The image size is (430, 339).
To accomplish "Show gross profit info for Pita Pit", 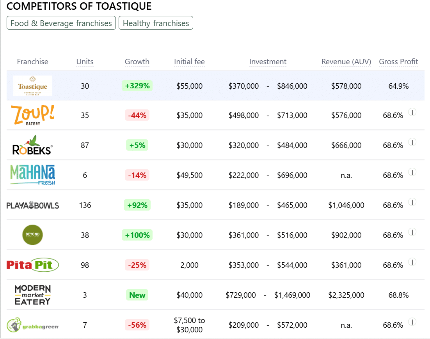I will click(412, 262).
